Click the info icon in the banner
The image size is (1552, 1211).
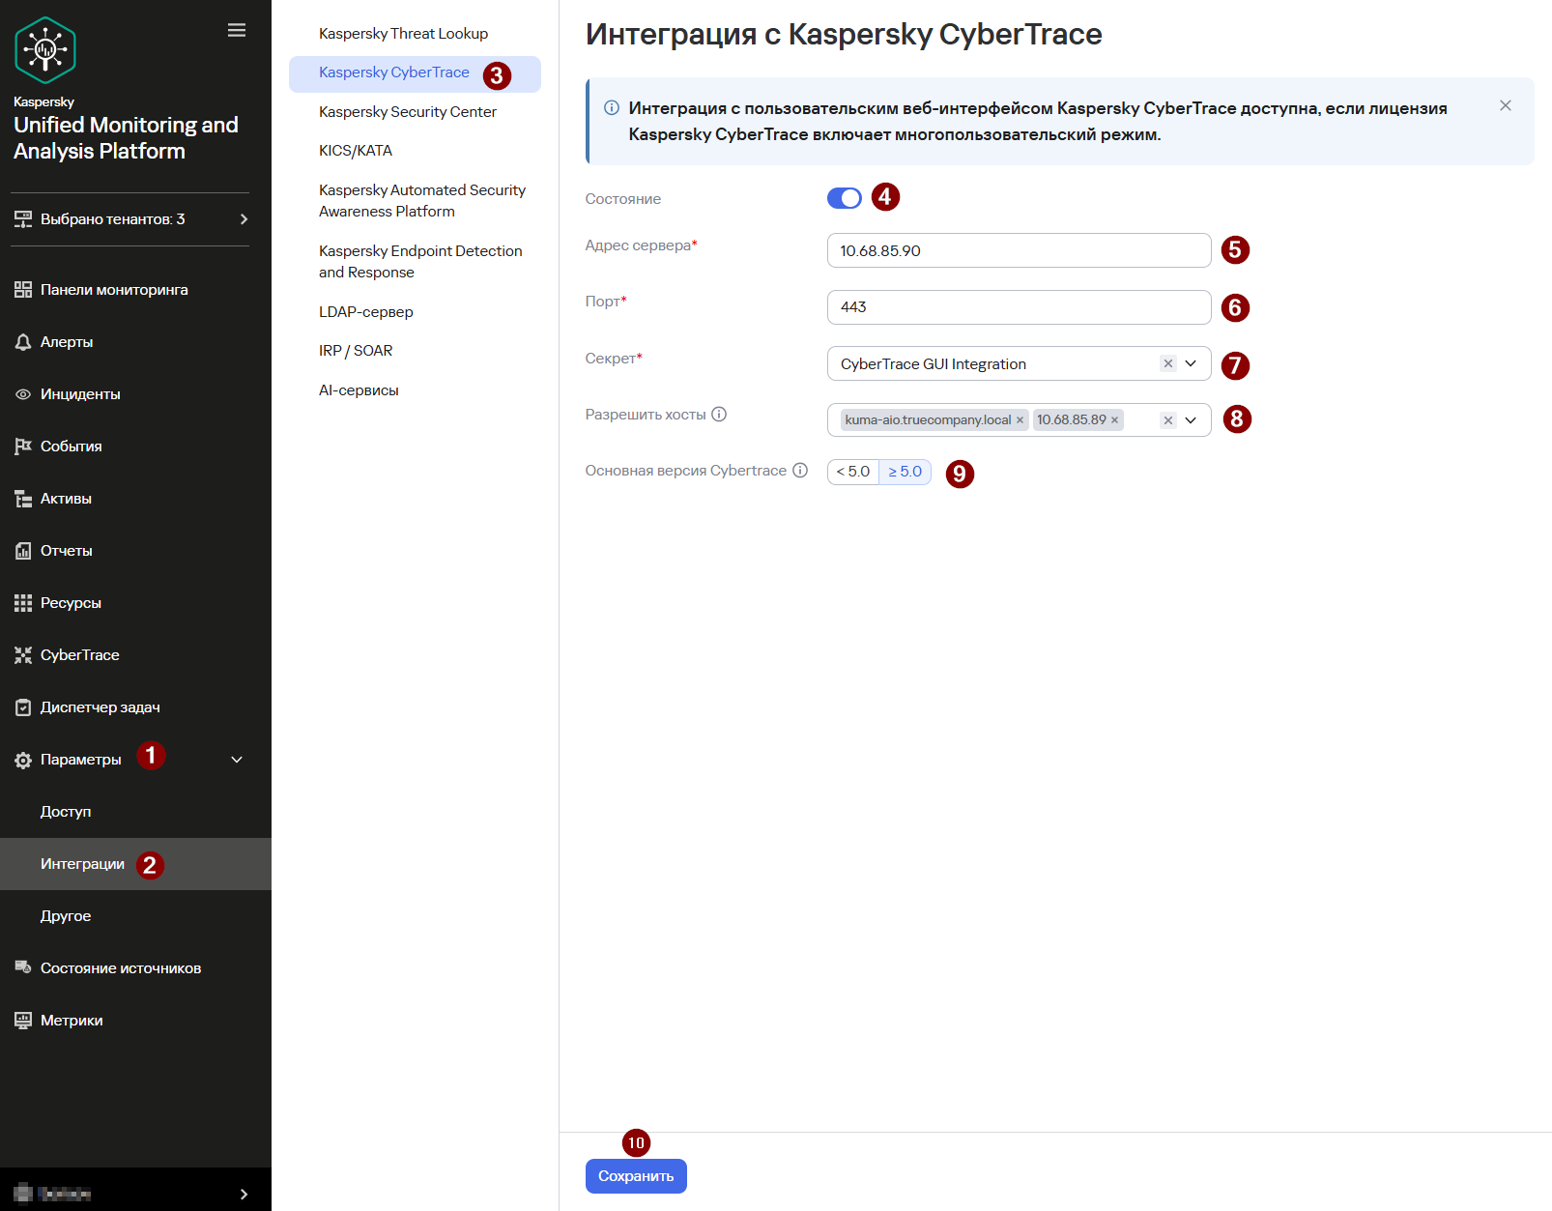click(x=612, y=108)
